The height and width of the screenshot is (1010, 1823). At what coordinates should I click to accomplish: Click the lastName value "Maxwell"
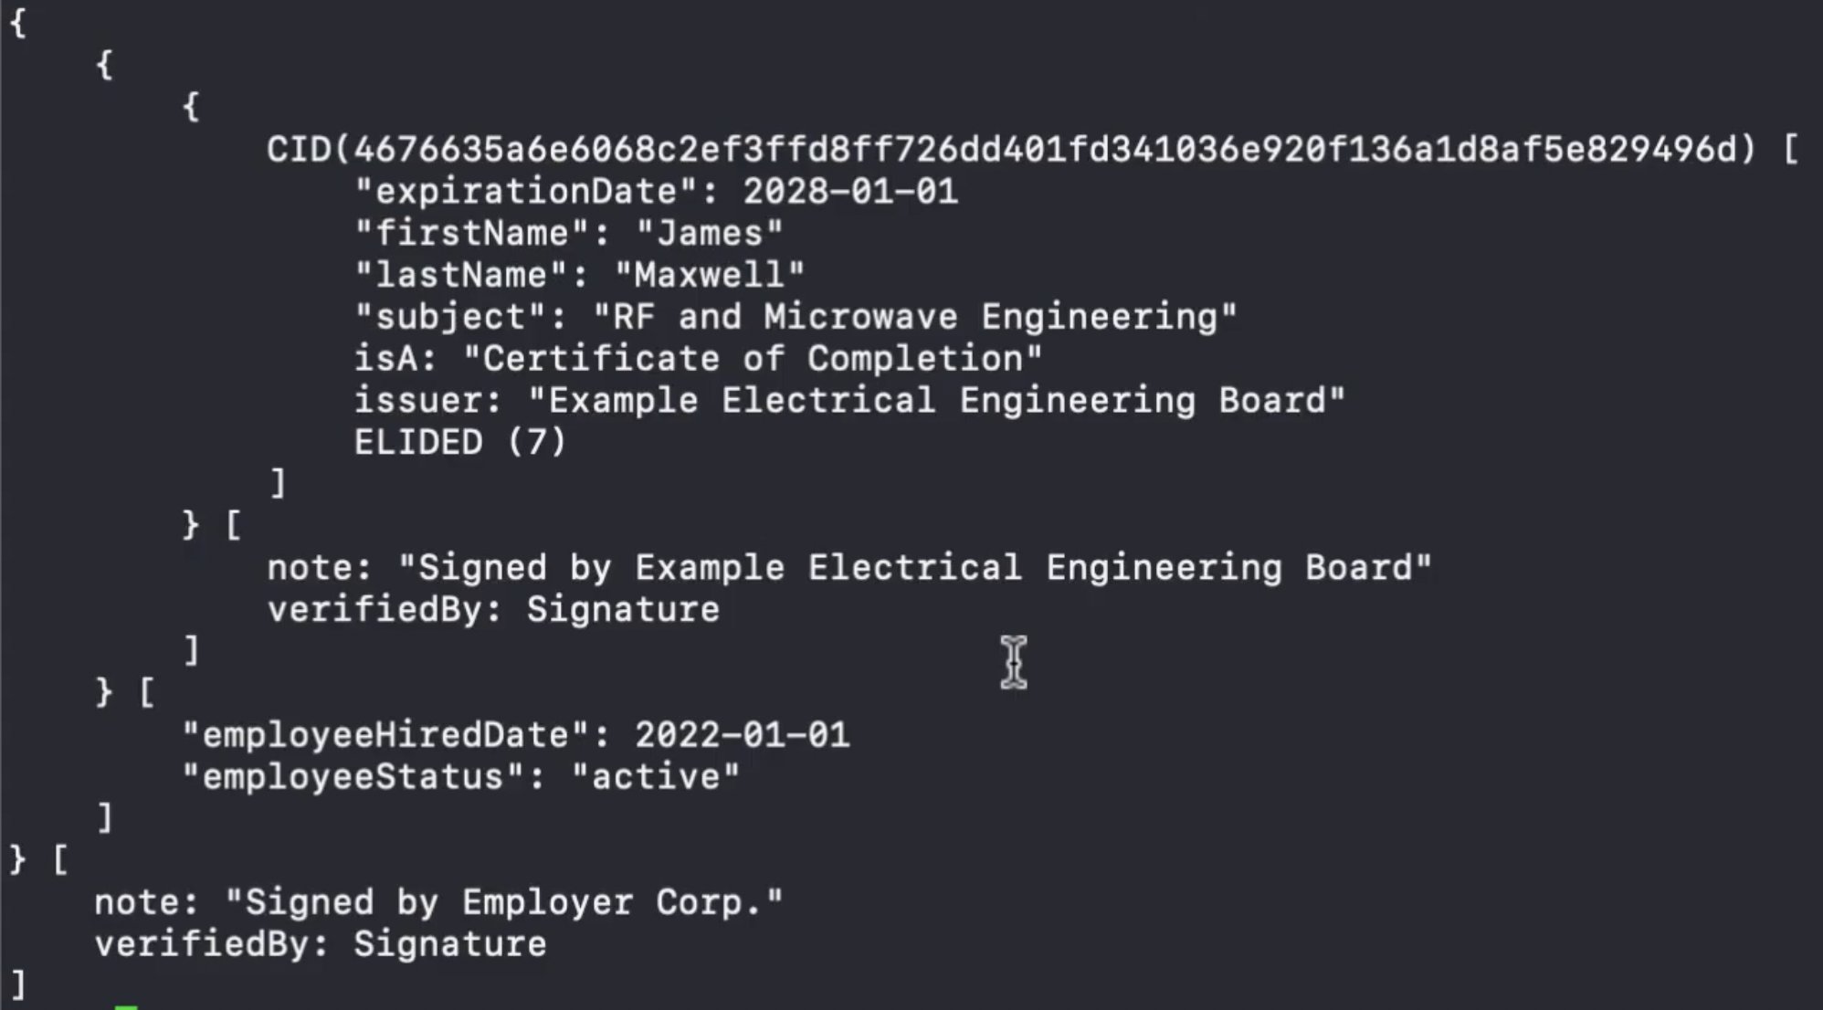click(710, 275)
